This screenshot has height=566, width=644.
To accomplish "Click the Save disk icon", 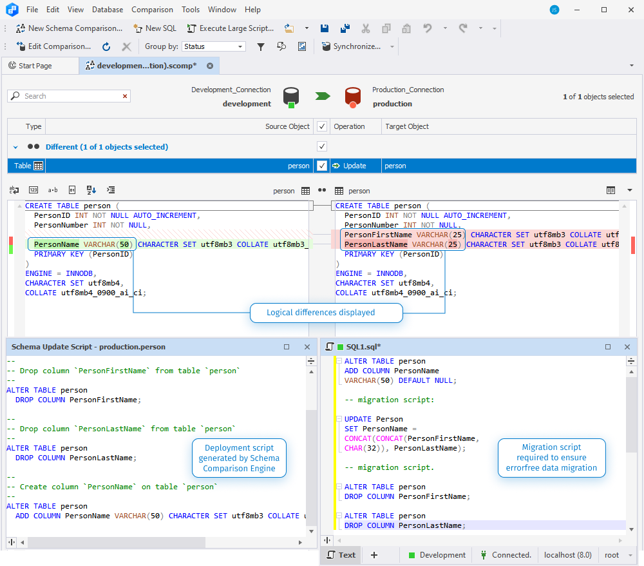I will (325, 28).
